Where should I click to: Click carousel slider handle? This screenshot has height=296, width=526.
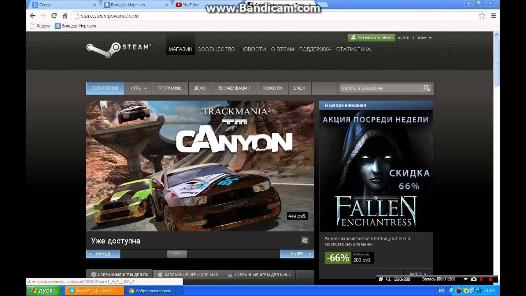point(177,254)
